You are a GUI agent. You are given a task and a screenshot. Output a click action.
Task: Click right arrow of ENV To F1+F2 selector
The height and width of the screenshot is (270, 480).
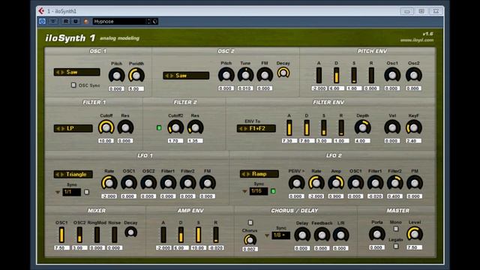(x=245, y=128)
